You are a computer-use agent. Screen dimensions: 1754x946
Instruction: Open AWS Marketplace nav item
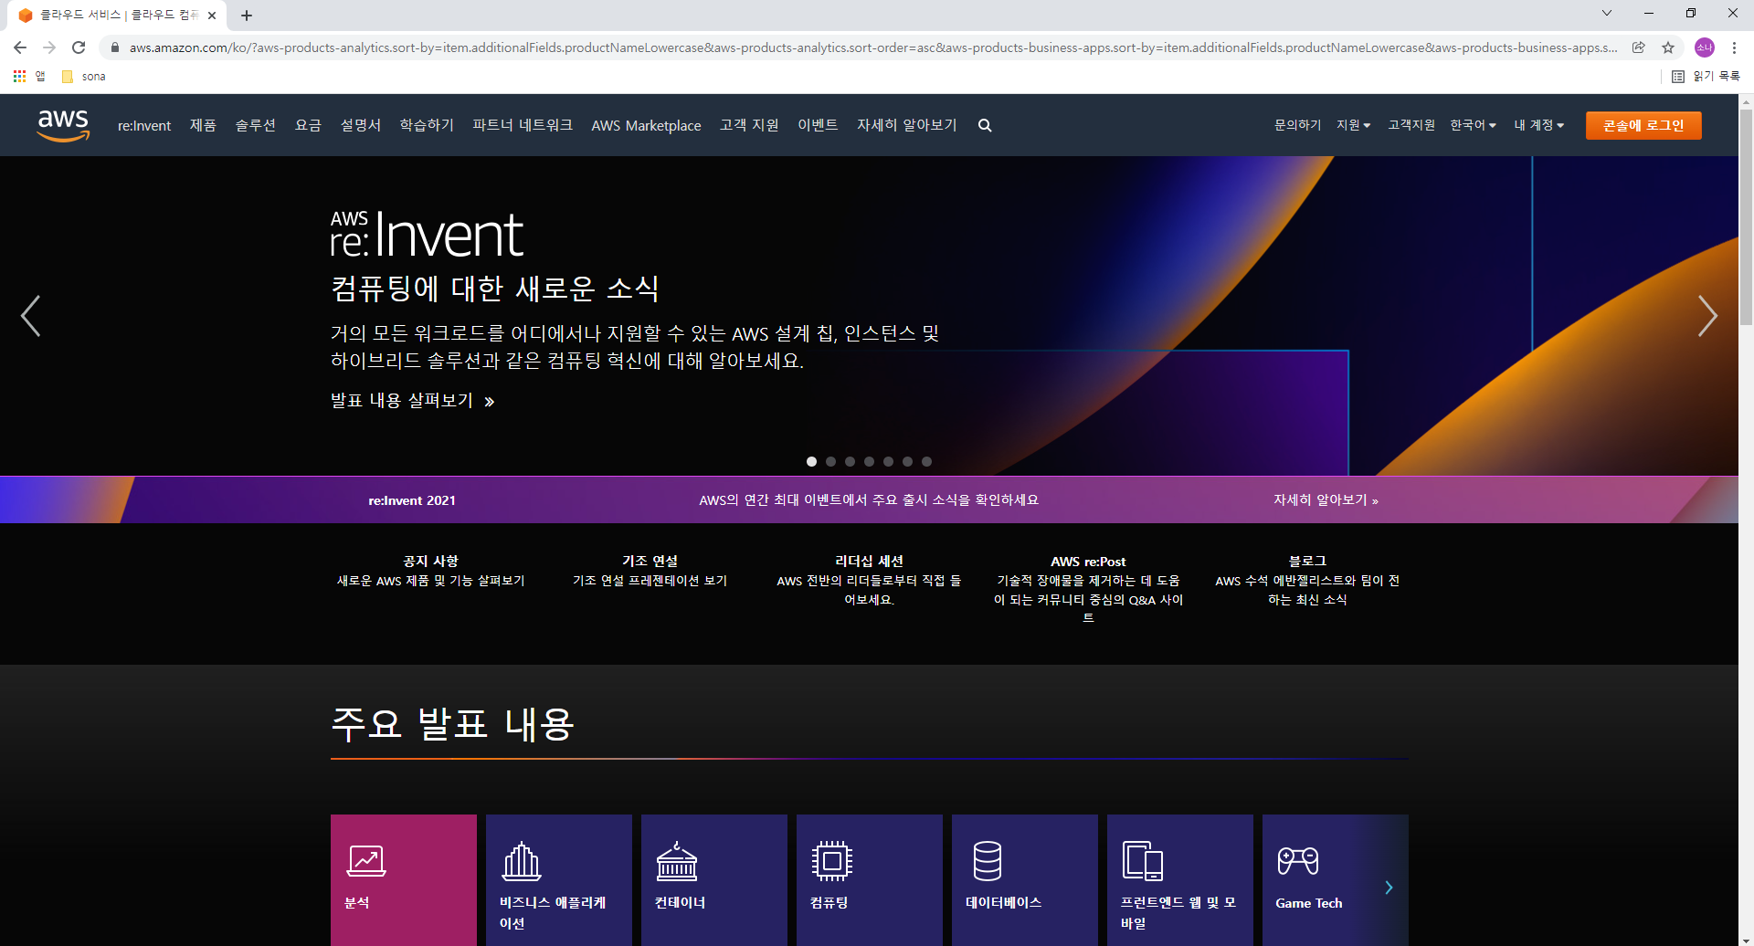pos(646,125)
